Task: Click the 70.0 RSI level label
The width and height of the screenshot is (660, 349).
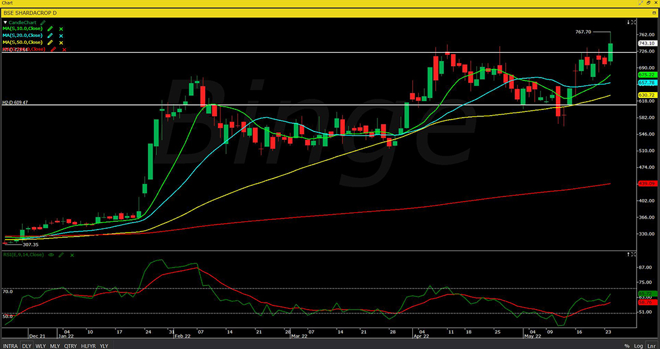Action: (8, 291)
